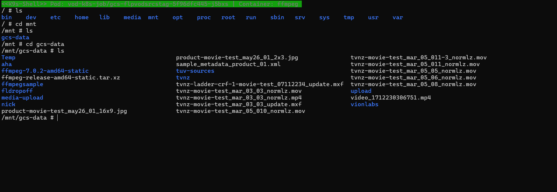Click the green K9s-Shell pod header banner

tap(151, 4)
